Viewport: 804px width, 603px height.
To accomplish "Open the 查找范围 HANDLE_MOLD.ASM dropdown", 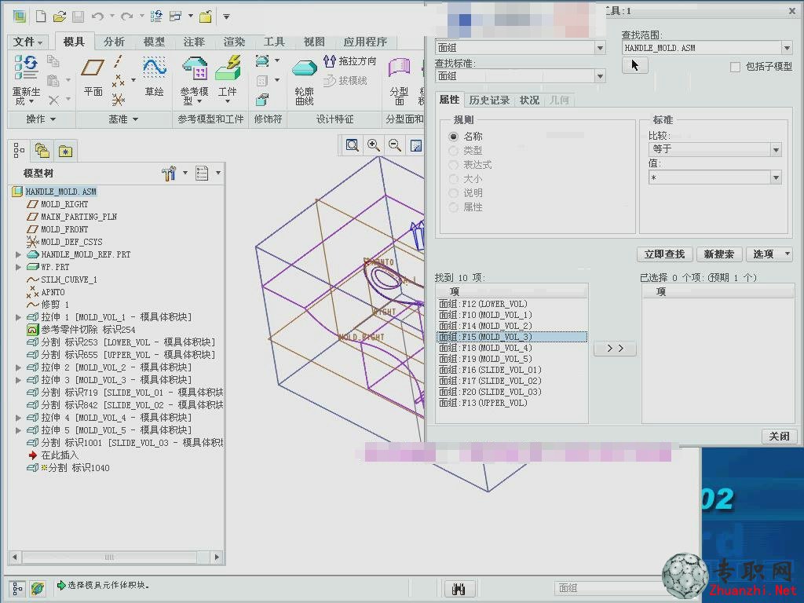I will coord(787,48).
